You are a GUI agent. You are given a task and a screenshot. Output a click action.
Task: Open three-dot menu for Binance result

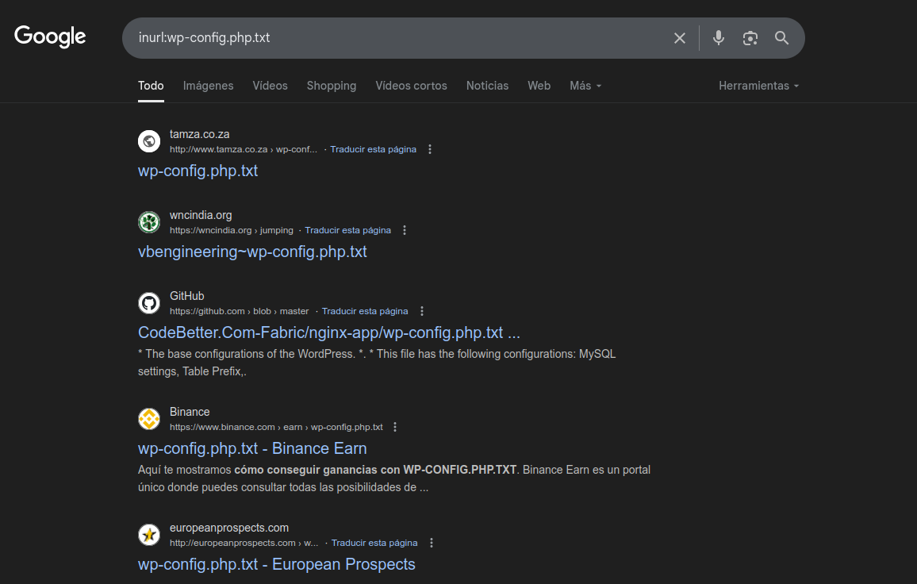[x=395, y=427]
